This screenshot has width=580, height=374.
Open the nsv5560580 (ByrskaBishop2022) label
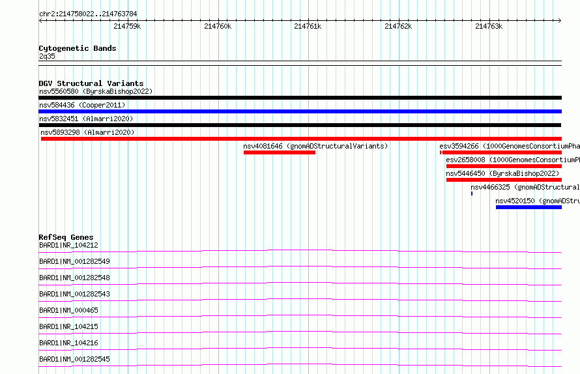tap(96, 91)
